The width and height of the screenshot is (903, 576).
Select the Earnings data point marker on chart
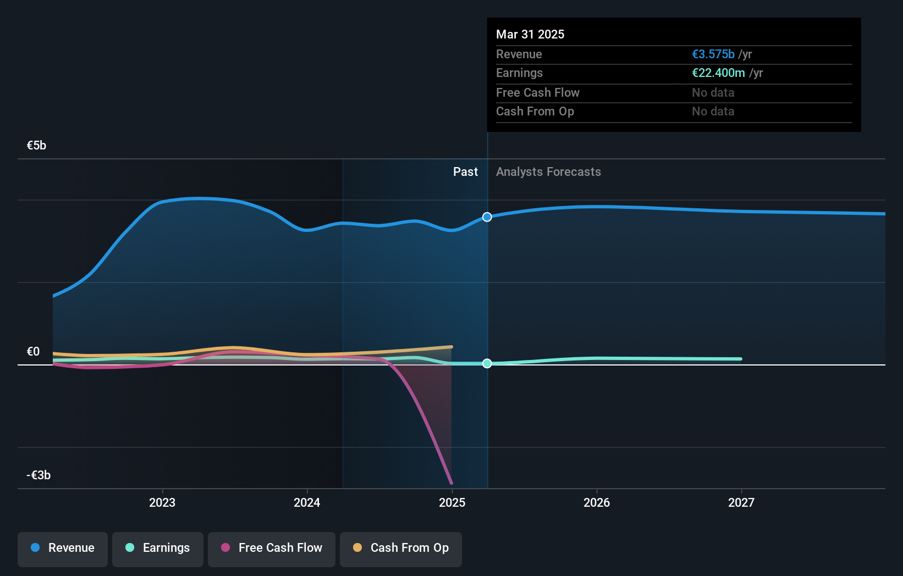click(487, 363)
